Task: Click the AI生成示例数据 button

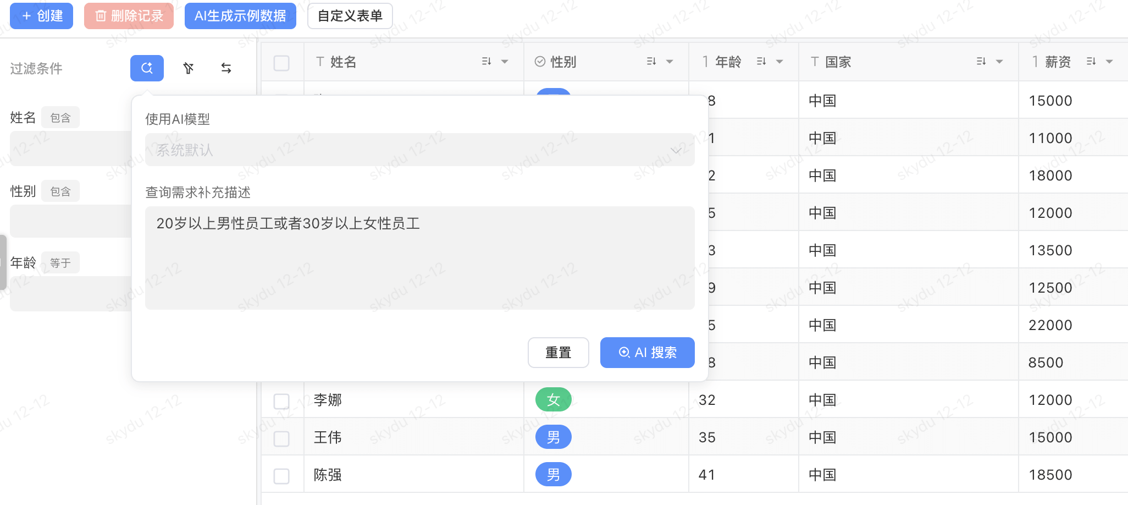Action: click(x=240, y=16)
